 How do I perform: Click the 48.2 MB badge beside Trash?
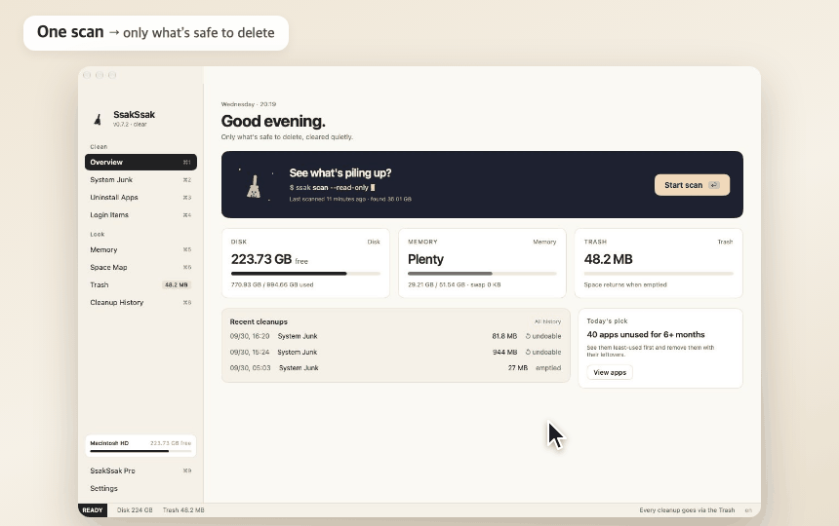tap(176, 285)
